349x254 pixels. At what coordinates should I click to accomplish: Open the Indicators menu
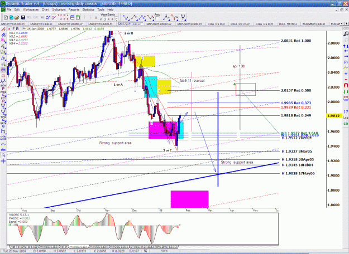[x=59, y=9]
